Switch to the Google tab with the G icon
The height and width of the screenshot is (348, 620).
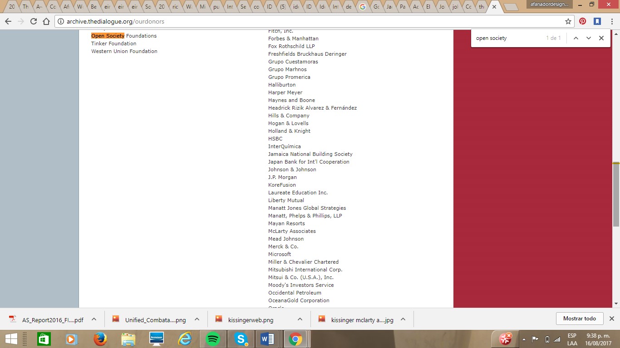(362, 7)
